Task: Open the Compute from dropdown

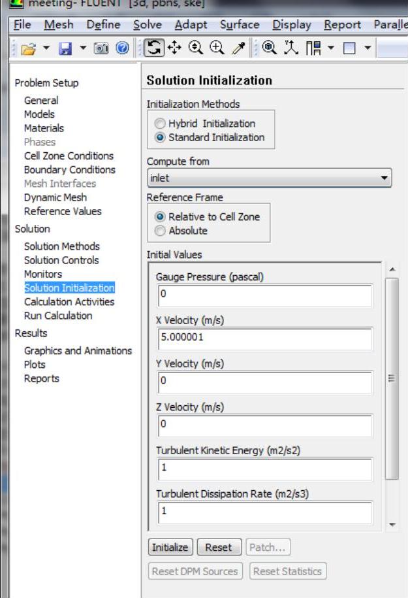Action: 269,178
